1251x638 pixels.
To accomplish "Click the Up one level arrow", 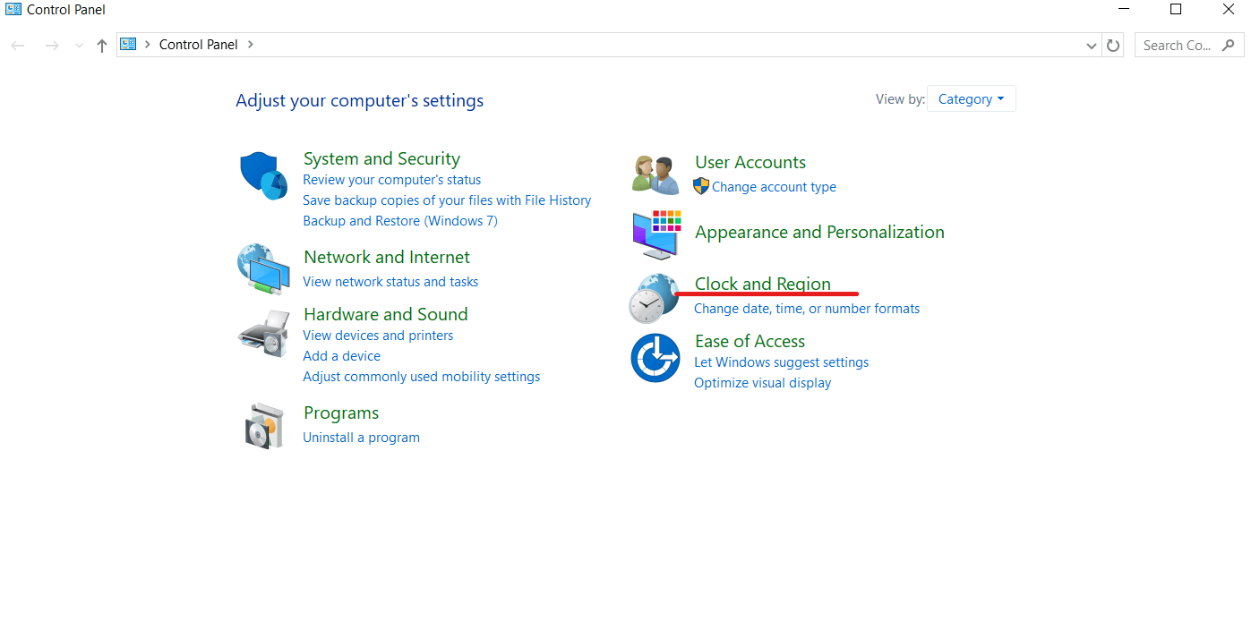I will click(102, 45).
